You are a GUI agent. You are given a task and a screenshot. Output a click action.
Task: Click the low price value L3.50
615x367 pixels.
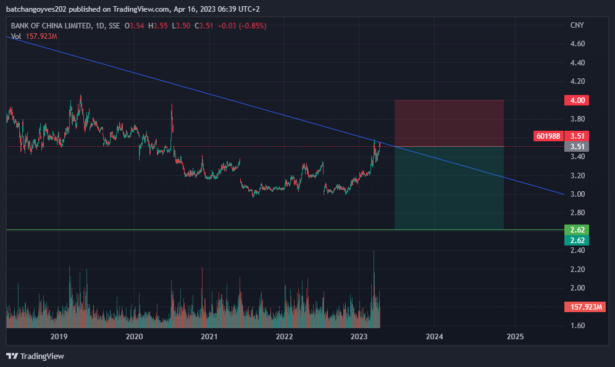point(181,26)
